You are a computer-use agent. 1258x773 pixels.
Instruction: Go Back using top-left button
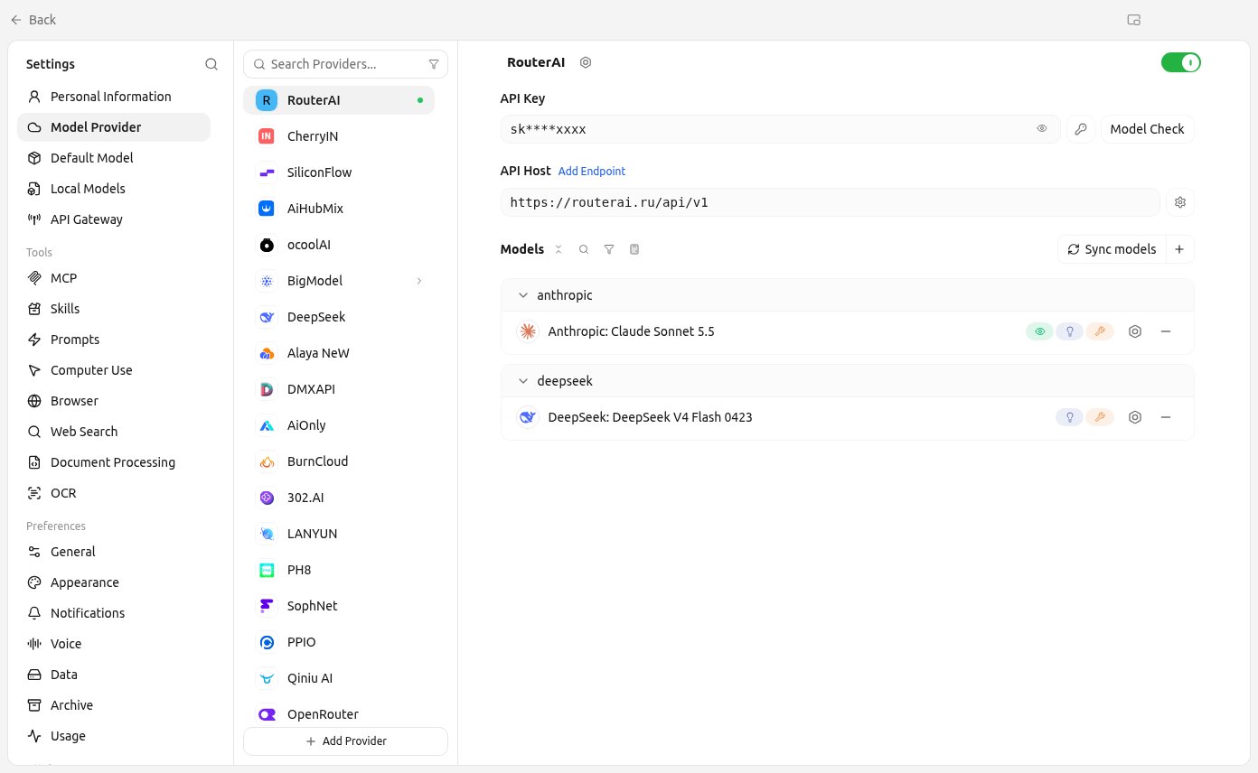pyautogui.click(x=33, y=20)
